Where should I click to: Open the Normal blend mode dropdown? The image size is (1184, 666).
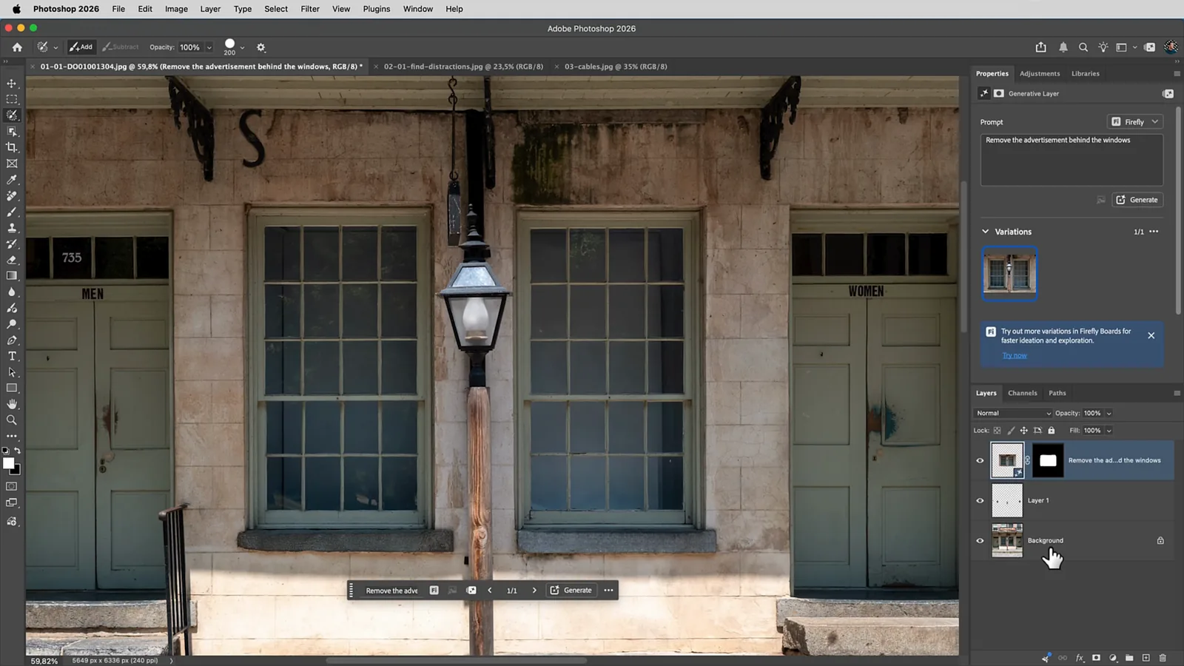pyautogui.click(x=1013, y=413)
